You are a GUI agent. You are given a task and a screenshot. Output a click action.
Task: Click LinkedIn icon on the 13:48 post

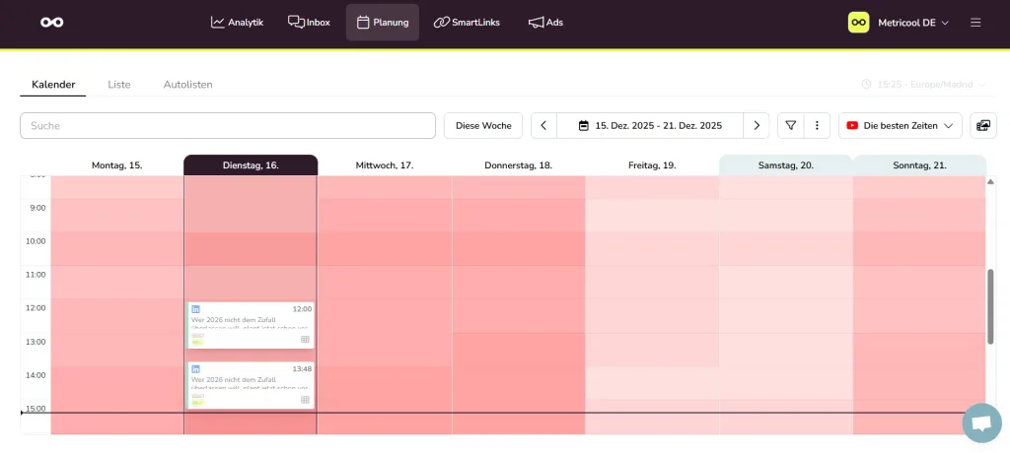pos(196,368)
